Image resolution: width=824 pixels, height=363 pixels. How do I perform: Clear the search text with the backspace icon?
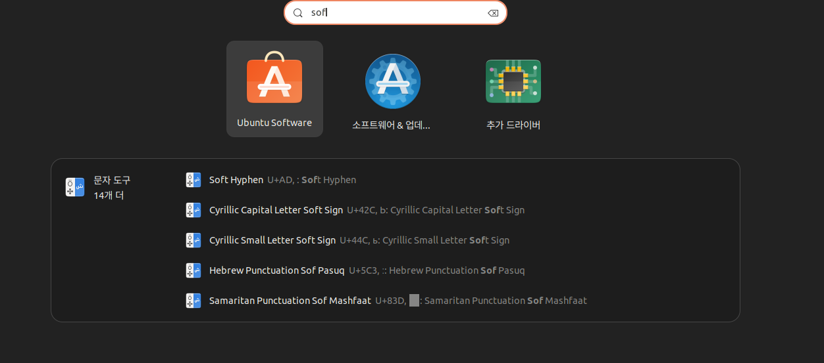493,13
